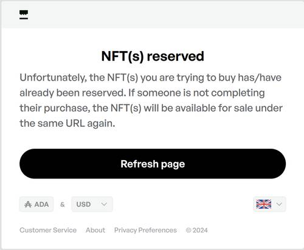Go to the About page link
The width and height of the screenshot is (304, 250).
click(95, 230)
